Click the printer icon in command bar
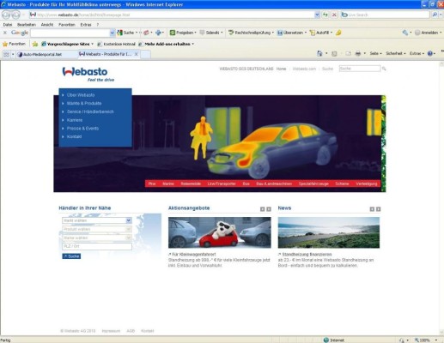 (358, 53)
